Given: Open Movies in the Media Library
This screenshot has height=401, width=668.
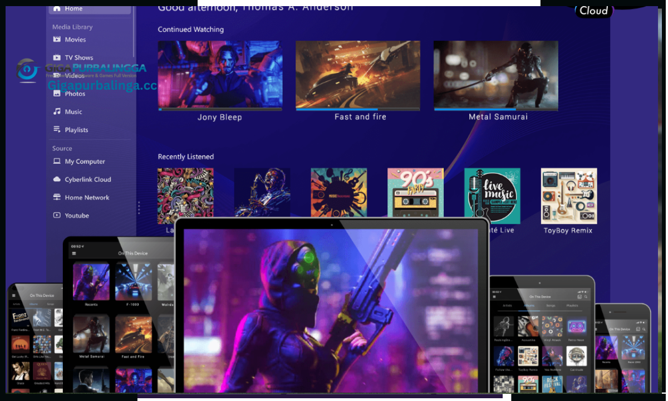Looking at the screenshot, I should [x=69, y=40].
